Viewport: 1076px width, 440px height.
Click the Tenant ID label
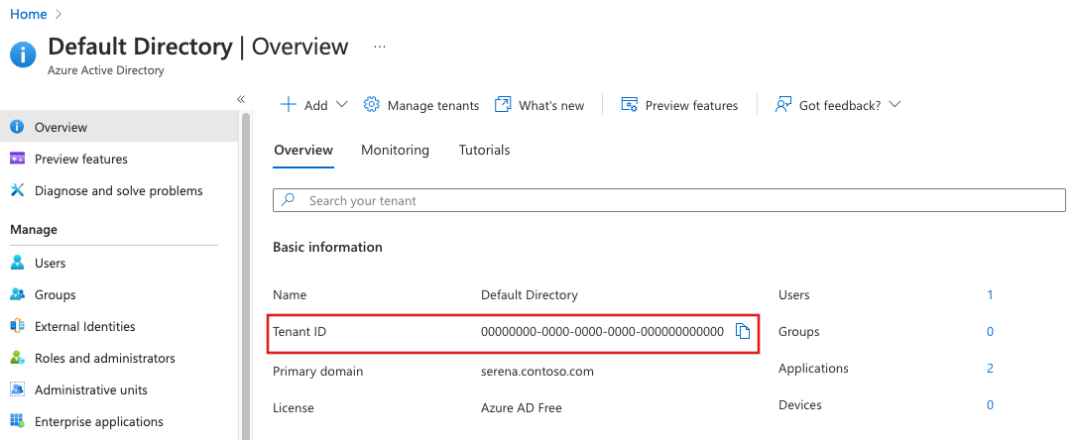pos(299,332)
